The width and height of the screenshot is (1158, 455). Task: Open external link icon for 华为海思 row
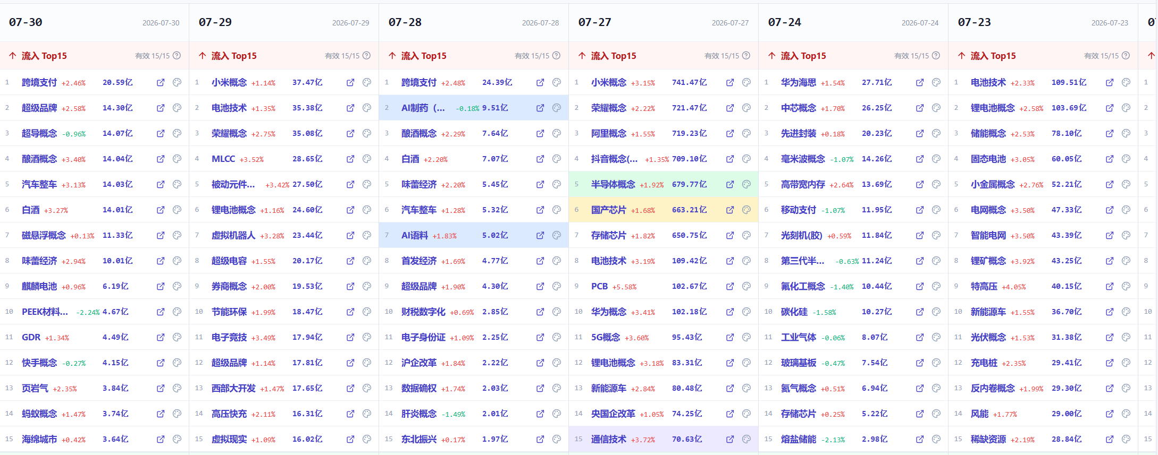point(920,82)
